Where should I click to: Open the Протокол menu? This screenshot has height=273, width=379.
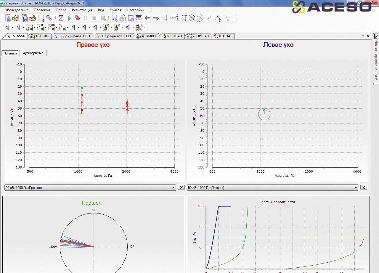(42, 10)
